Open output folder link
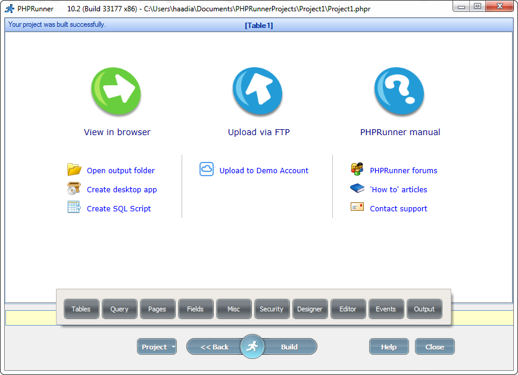Viewport: 518px width, 375px height. point(121,170)
